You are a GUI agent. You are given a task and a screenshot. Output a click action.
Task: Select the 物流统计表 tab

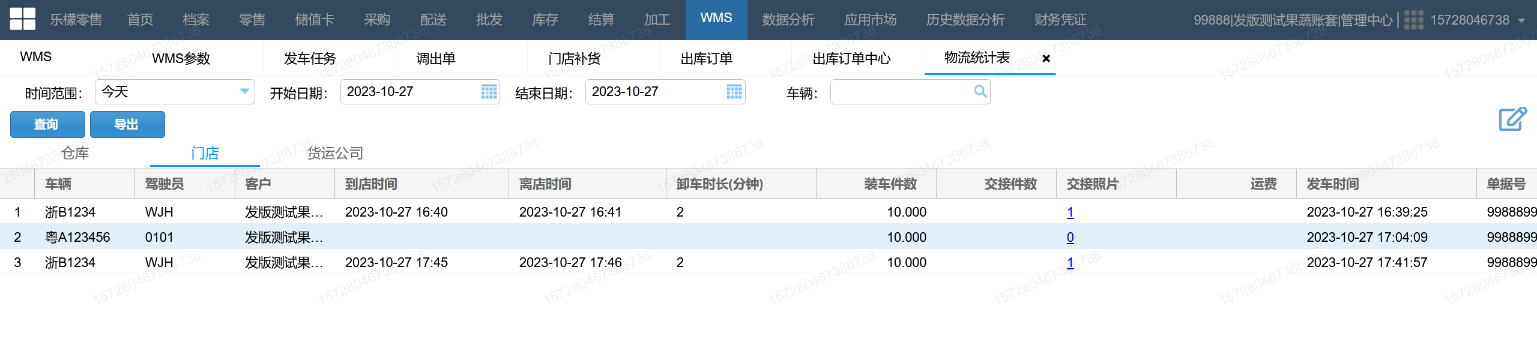click(977, 58)
